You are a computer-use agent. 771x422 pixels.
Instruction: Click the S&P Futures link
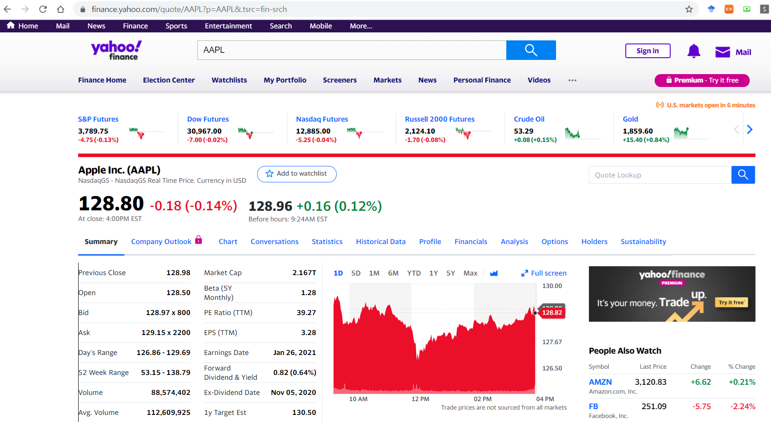click(x=98, y=119)
